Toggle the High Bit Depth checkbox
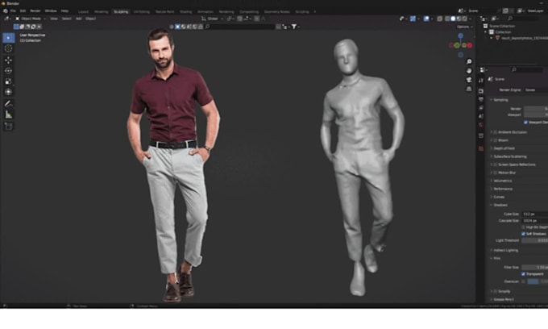The height and width of the screenshot is (329, 548). tap(523, 227)
